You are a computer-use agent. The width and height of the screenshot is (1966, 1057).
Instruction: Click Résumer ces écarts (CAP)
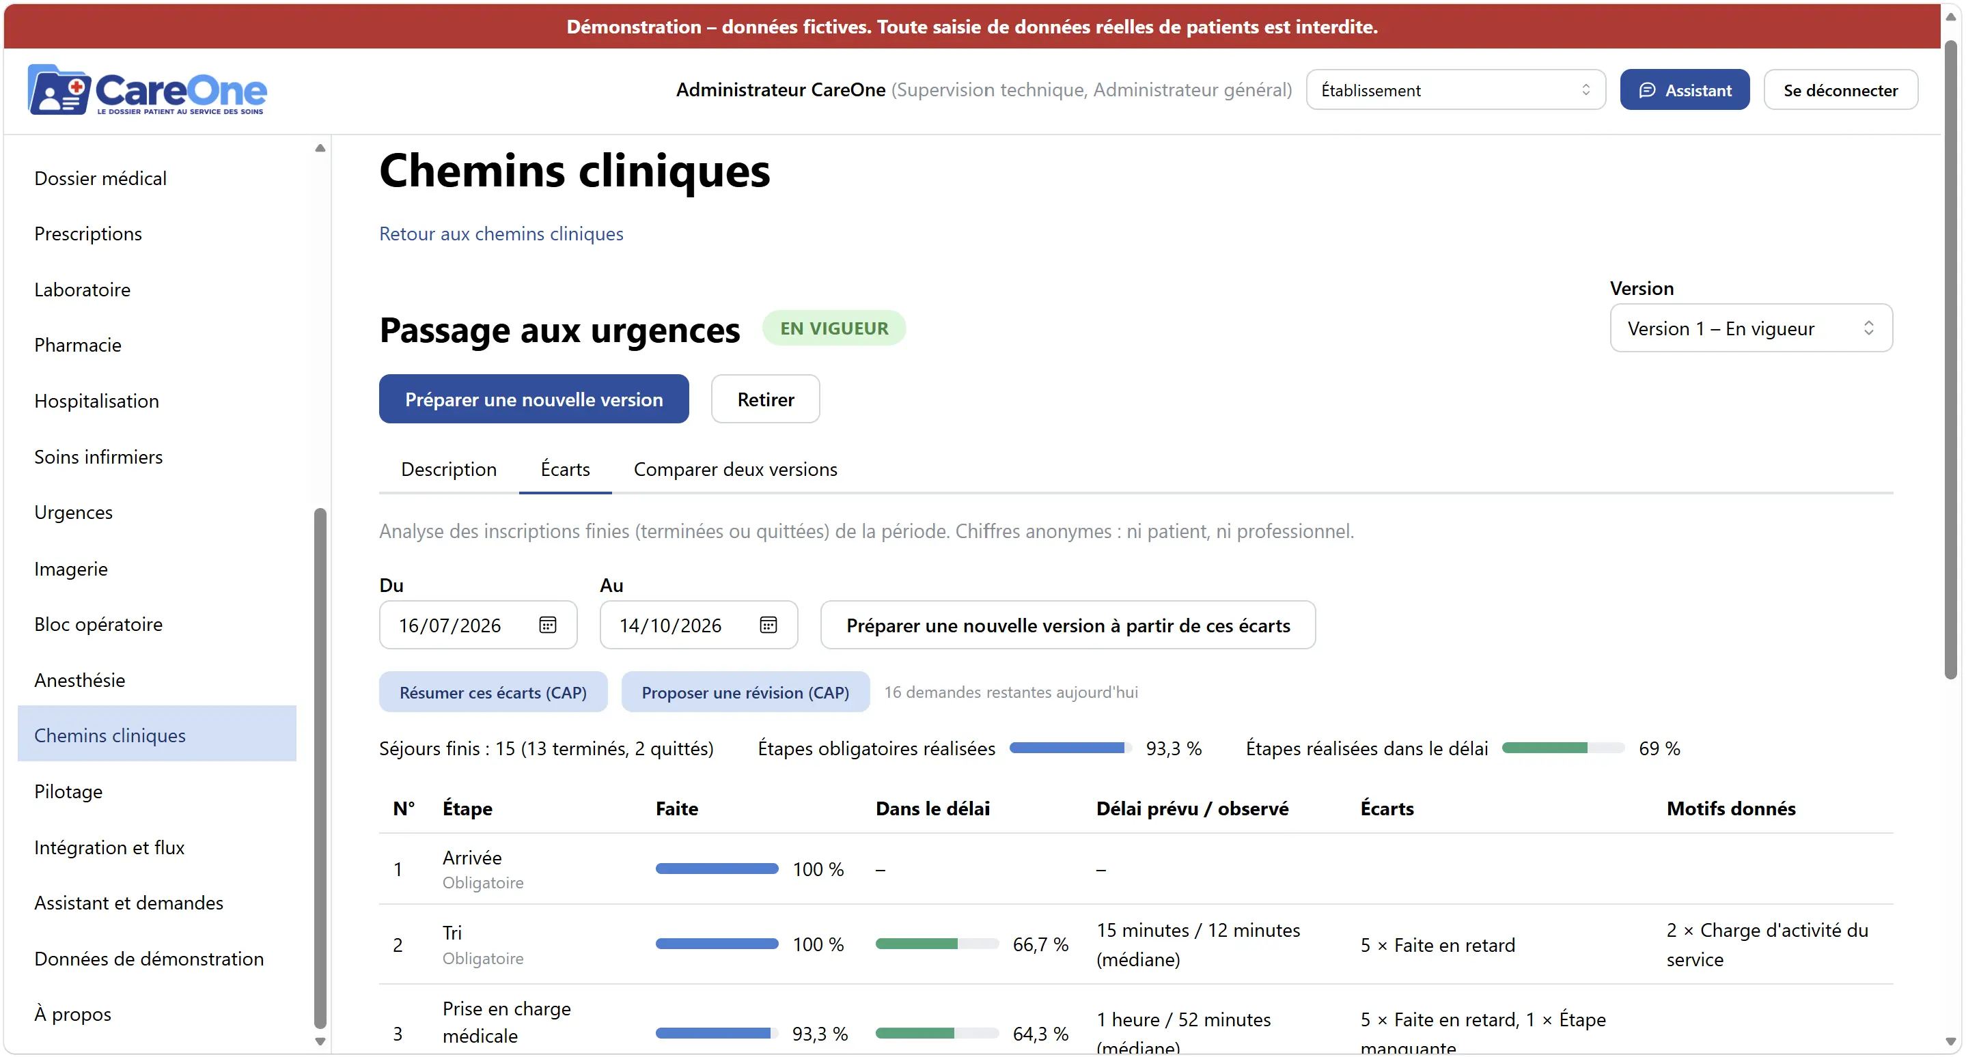(x=493, y=692)
